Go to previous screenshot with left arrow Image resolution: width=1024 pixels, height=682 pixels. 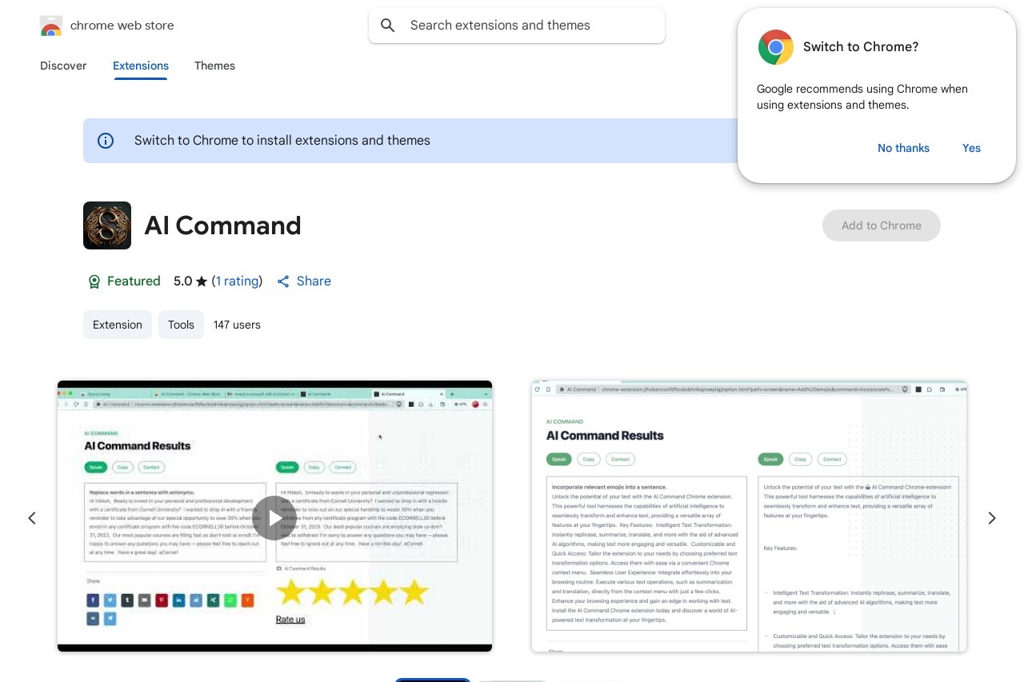pos(32,518)
